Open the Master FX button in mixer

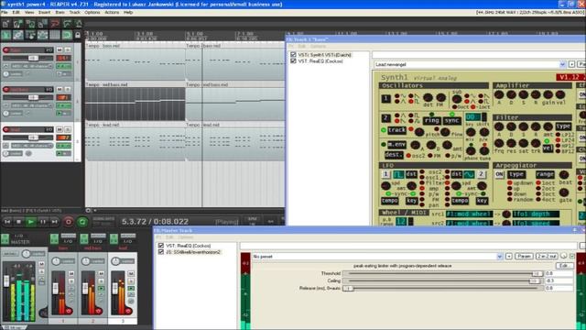[5, 238]
